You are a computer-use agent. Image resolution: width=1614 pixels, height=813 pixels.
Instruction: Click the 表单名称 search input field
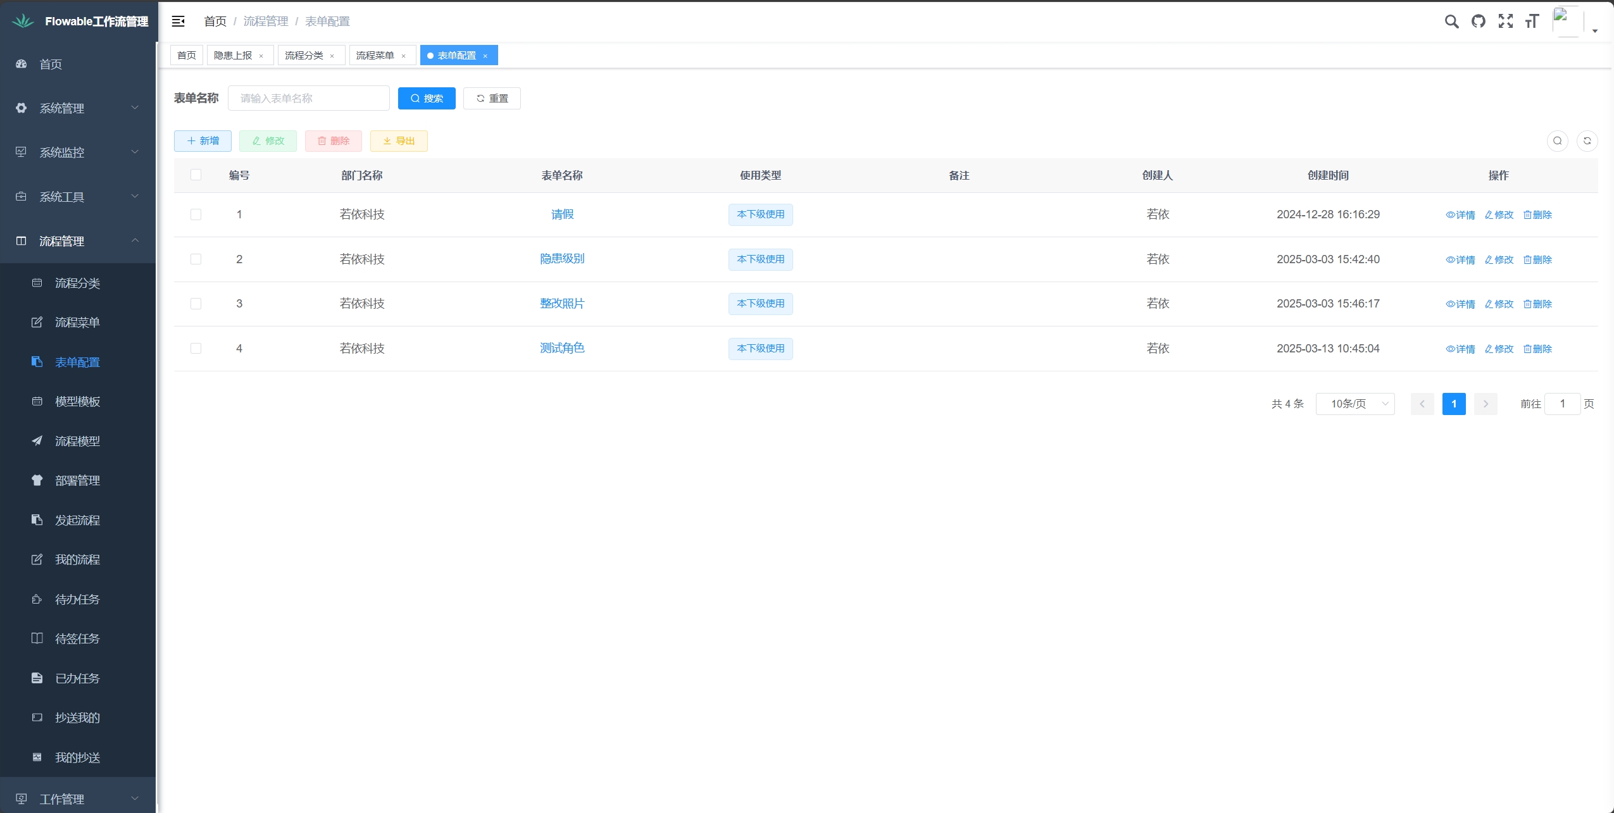308,99
